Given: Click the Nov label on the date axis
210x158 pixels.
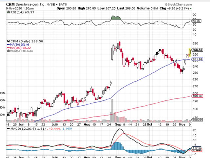Looking at the screenshot, I should click(x=182, y=124).
